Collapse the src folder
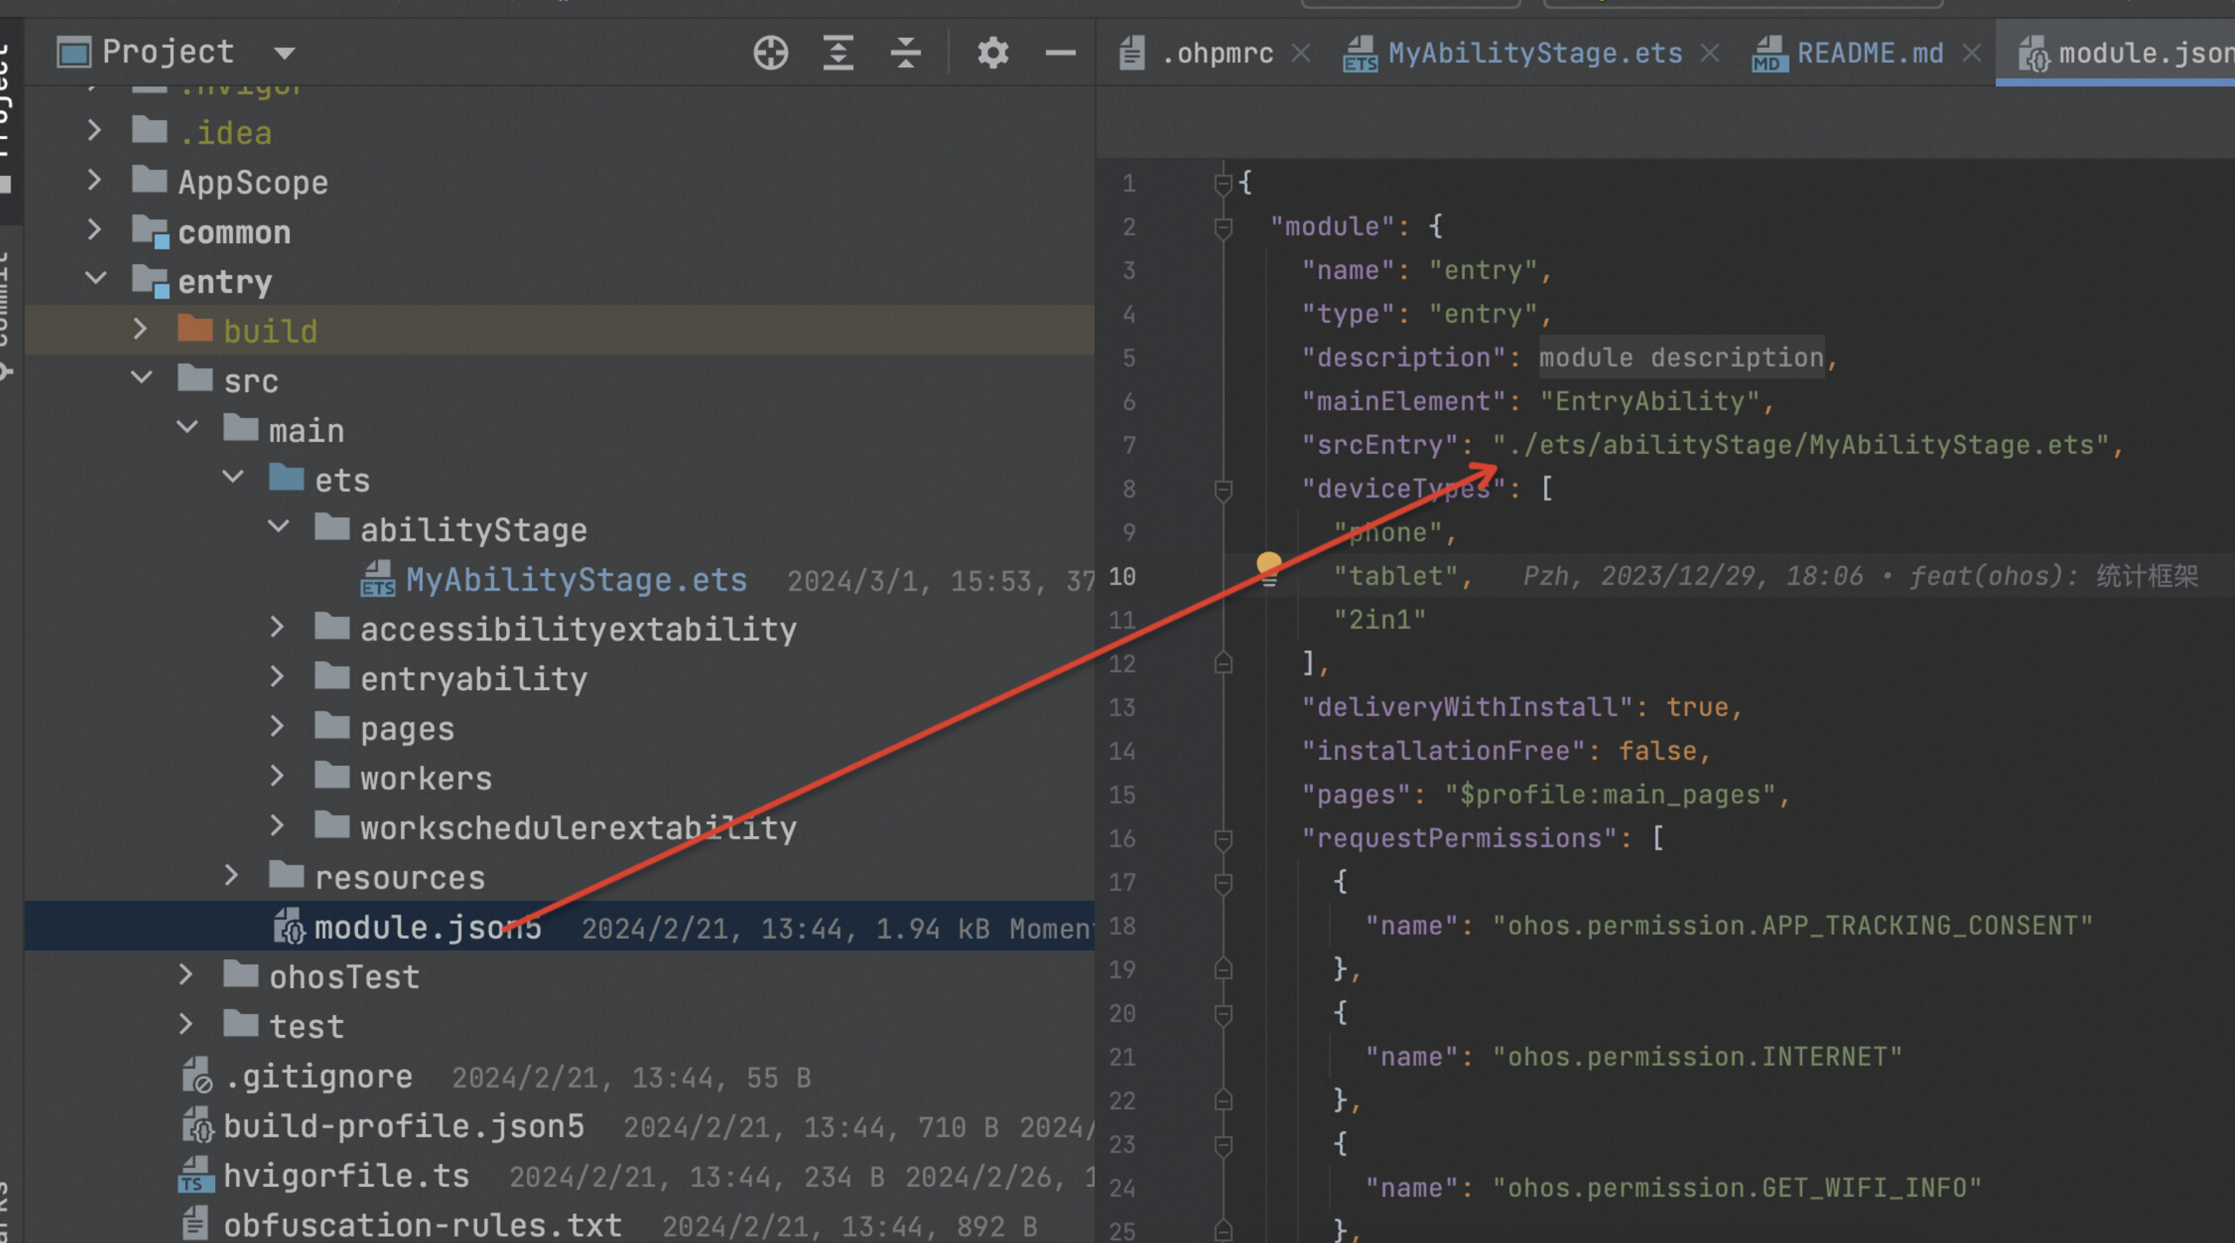2235x1243 pixels. [142, 378]
